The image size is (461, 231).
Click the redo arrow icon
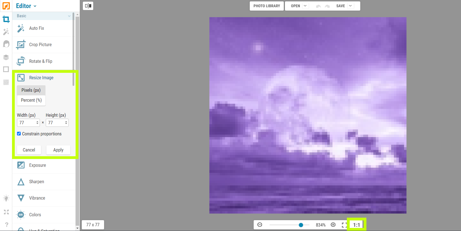327,6
